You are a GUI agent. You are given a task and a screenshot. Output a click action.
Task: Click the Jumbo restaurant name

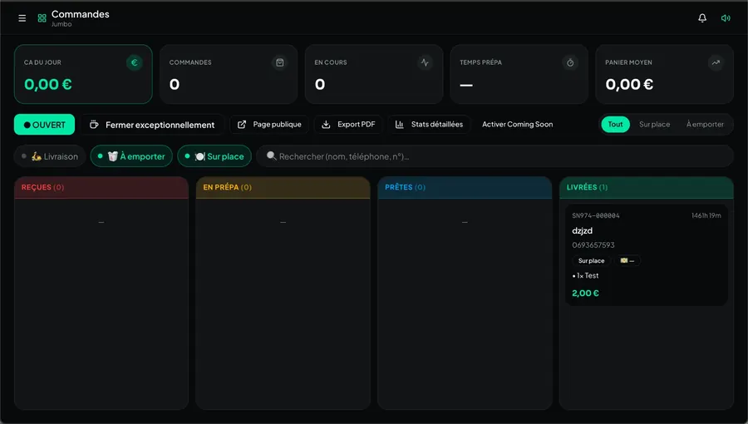[62, 24]
